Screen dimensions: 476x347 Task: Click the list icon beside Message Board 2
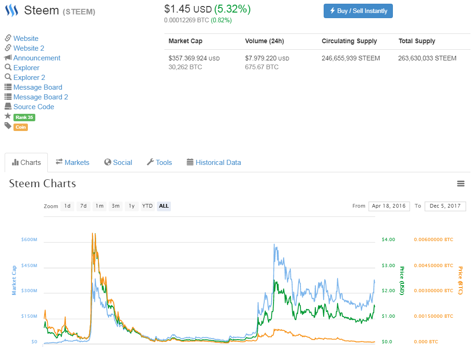coord(8,97)
